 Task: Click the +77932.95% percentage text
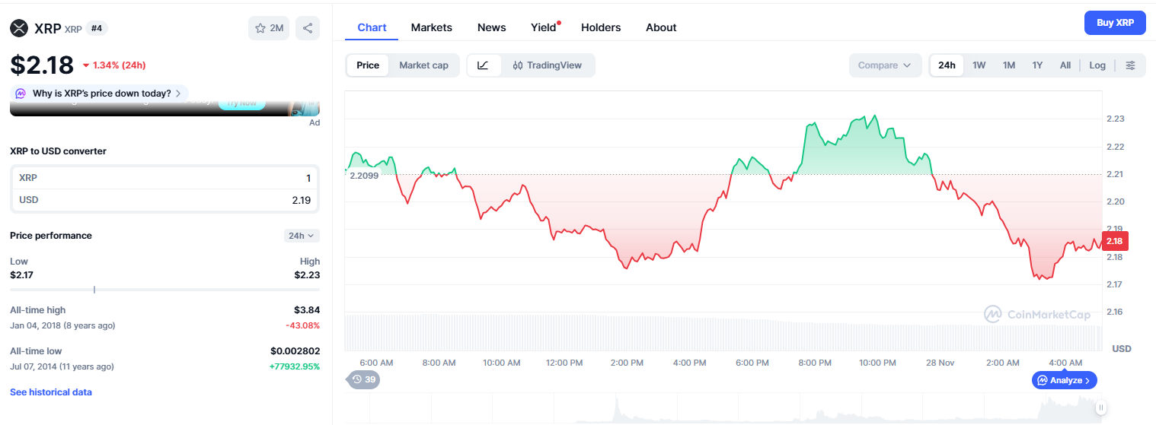[x=294, y=366]
